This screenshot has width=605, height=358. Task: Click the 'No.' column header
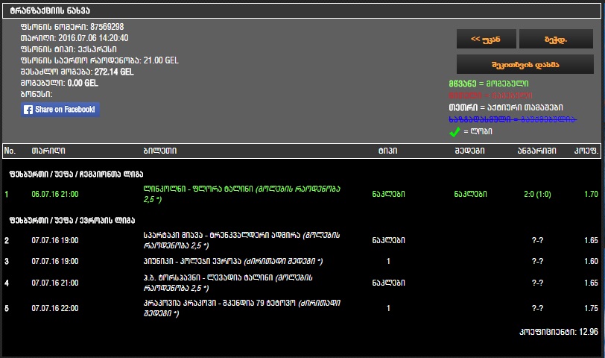click(10, 151)
